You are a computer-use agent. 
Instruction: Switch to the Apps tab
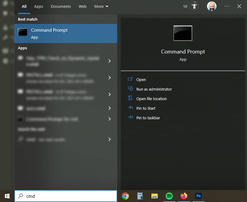[x=38, y=6]
